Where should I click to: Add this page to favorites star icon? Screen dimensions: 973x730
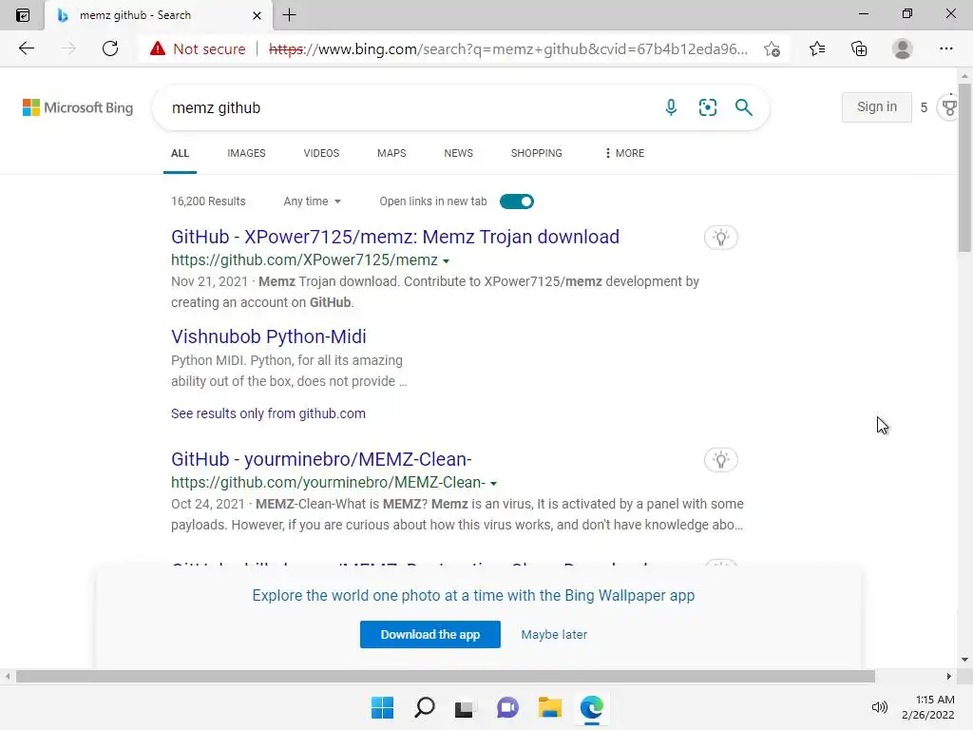(x=772, y=49)
